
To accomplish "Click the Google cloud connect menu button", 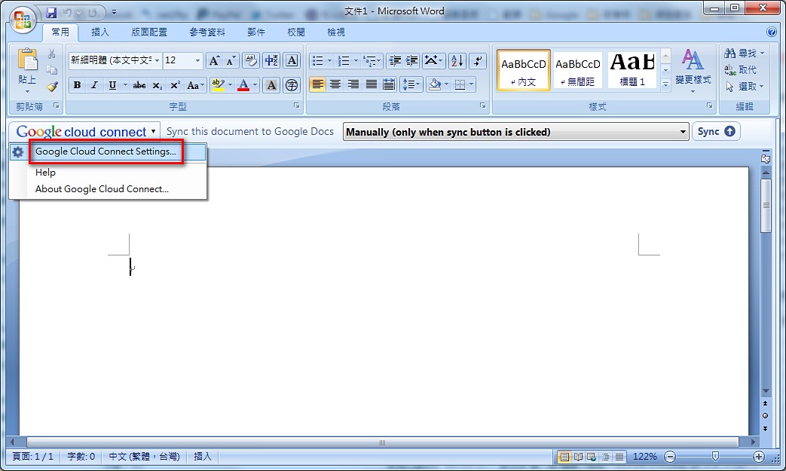I will tap(84, 132).
